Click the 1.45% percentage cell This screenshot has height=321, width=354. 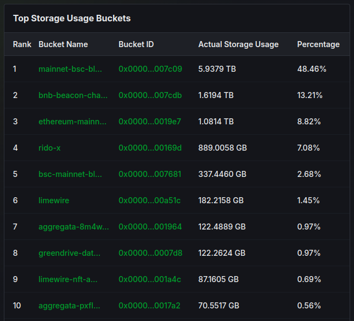(308, 200)
